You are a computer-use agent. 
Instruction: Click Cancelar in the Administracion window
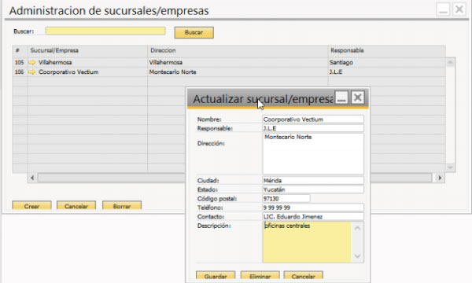[x=76, y=206]
